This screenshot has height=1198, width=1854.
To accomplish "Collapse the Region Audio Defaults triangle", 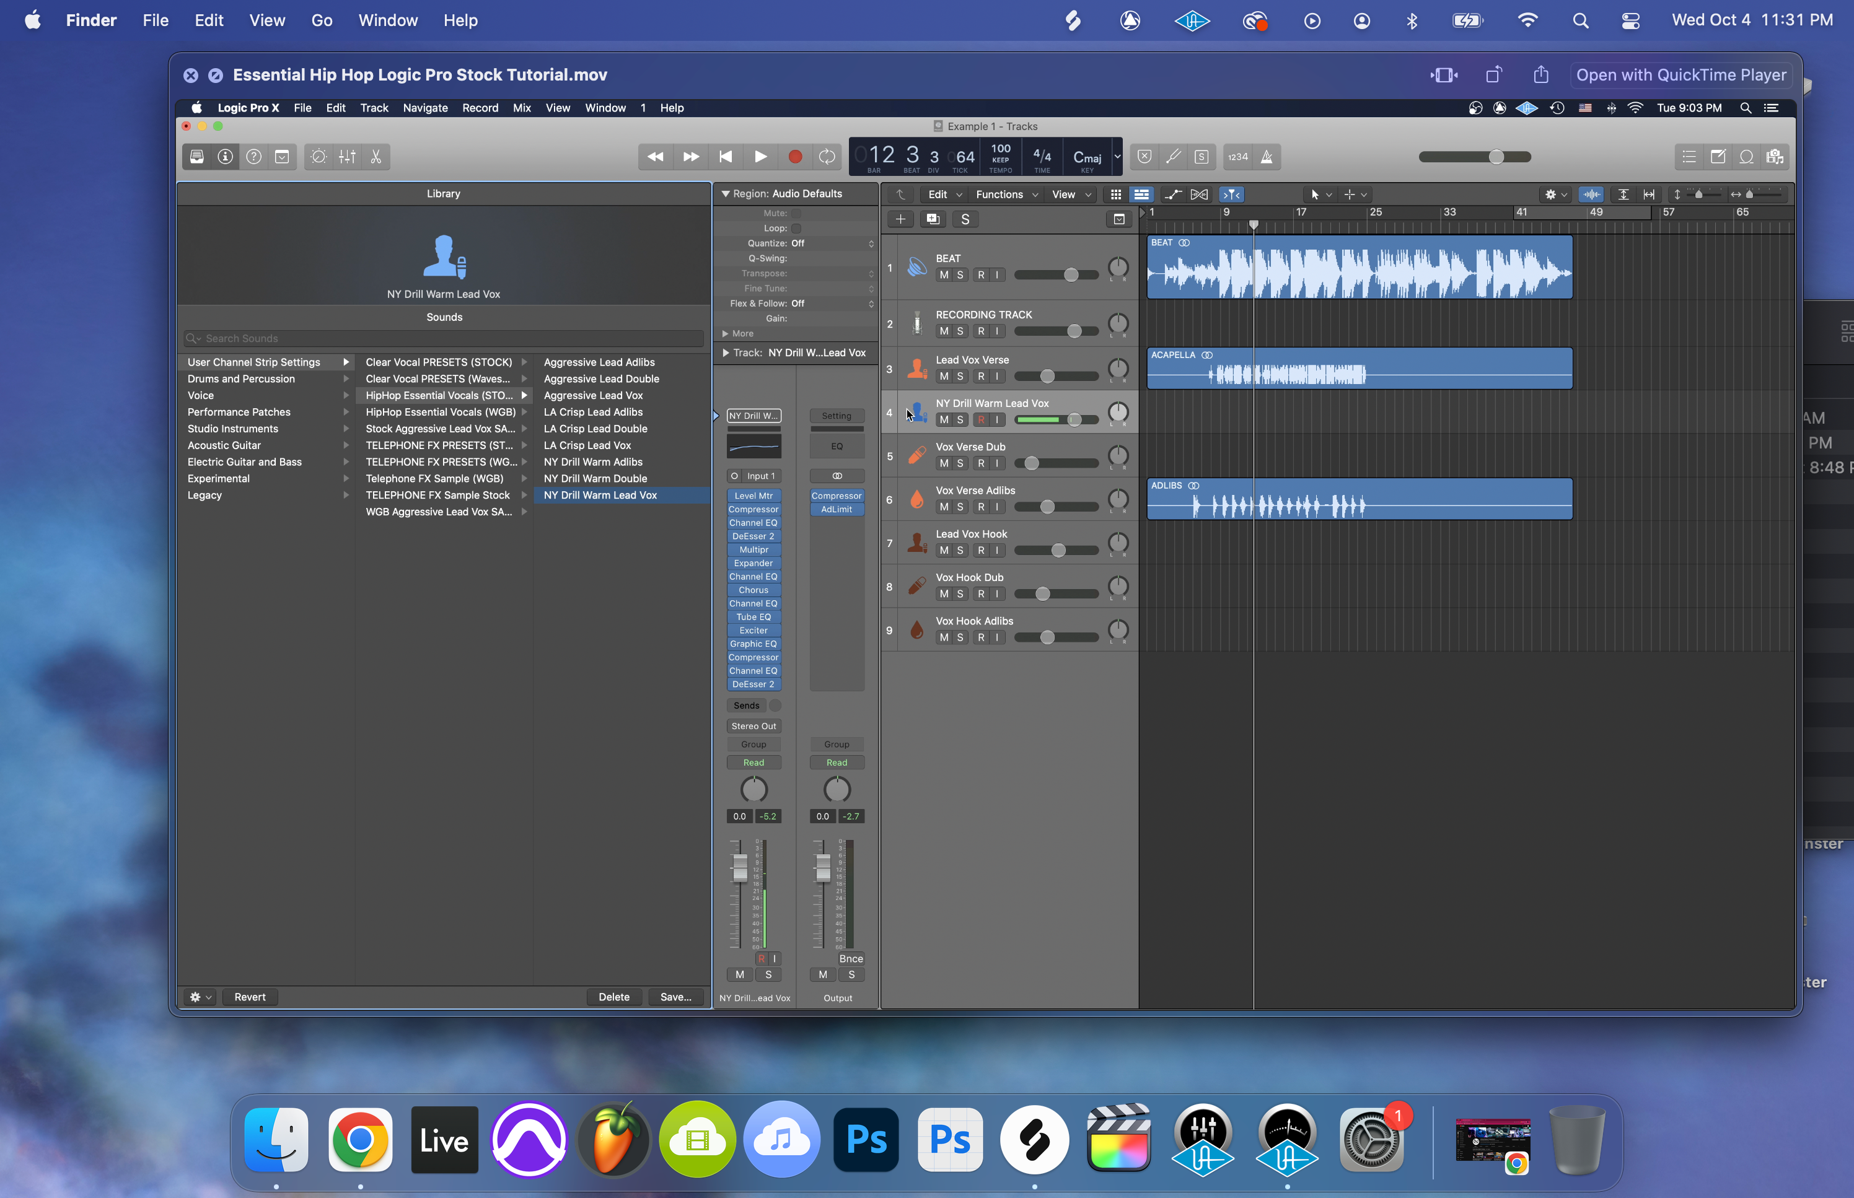I will [x=725, y=194].
